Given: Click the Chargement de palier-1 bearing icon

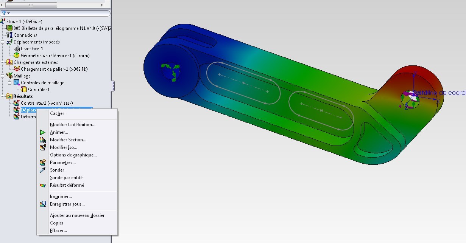Looking at the screenshot, I should [x=17, y=69].
